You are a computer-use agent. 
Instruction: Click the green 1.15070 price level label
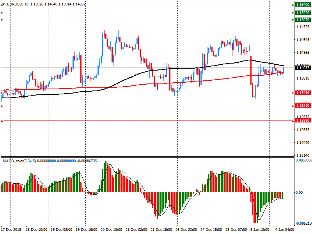[x=303, y=20]
